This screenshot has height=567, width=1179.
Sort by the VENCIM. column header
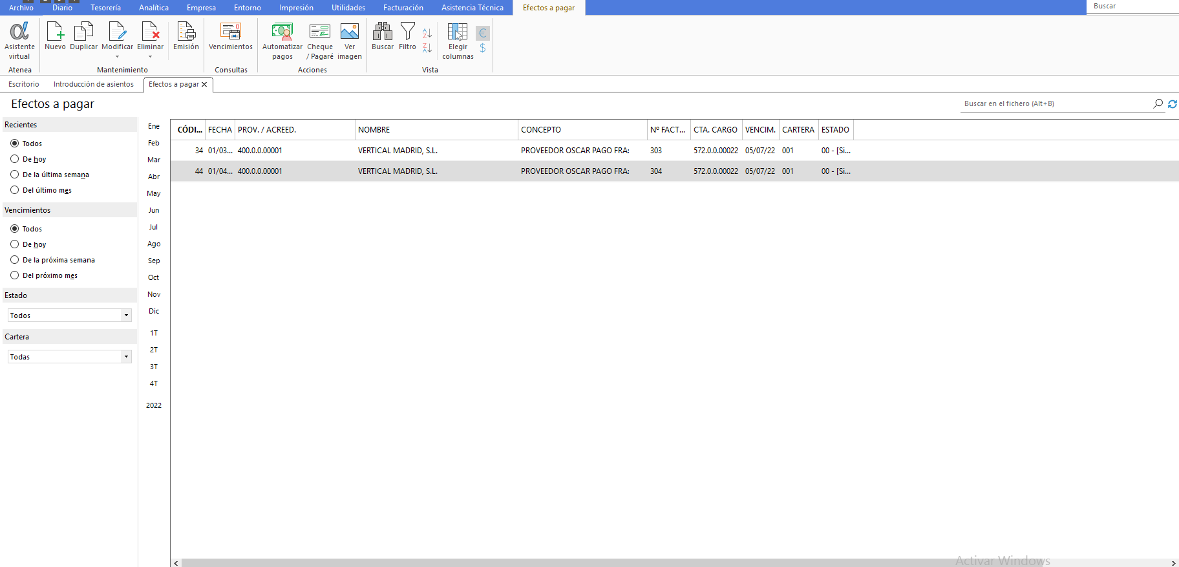761,130
